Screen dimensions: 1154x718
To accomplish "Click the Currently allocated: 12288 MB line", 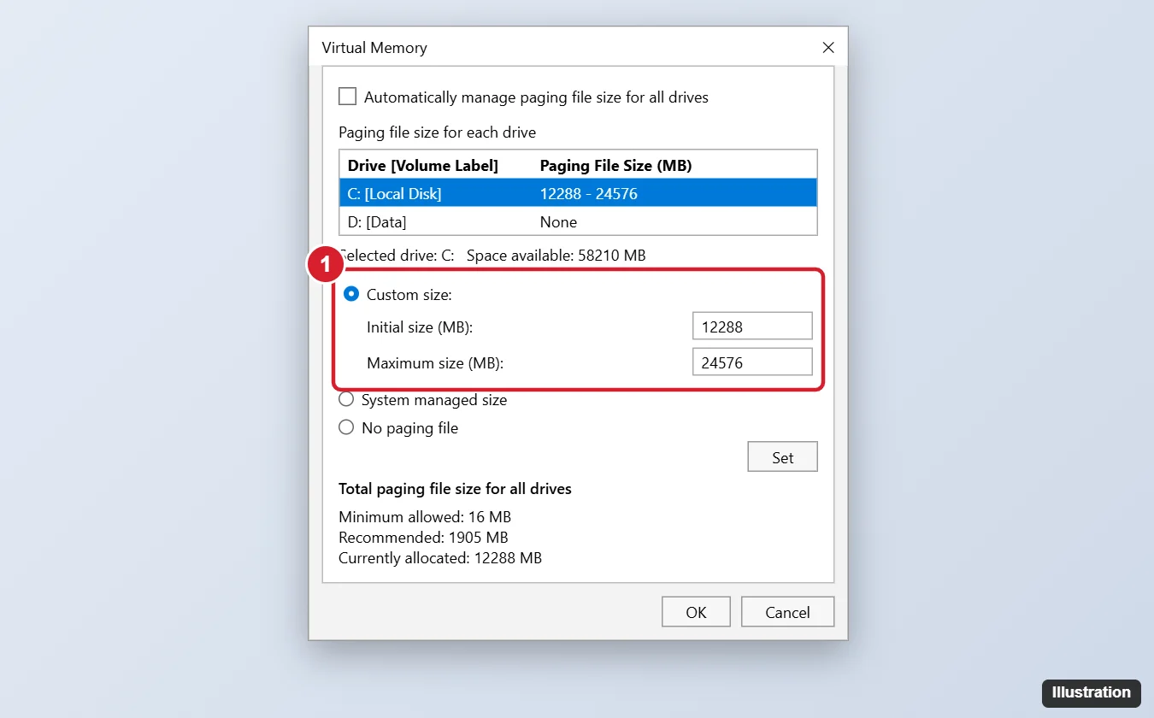I will [x=440, y=558].
